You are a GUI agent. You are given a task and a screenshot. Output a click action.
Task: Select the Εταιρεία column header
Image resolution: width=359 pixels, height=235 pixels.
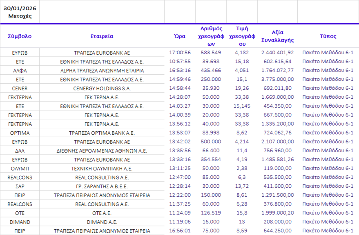[x=102, y=36]
